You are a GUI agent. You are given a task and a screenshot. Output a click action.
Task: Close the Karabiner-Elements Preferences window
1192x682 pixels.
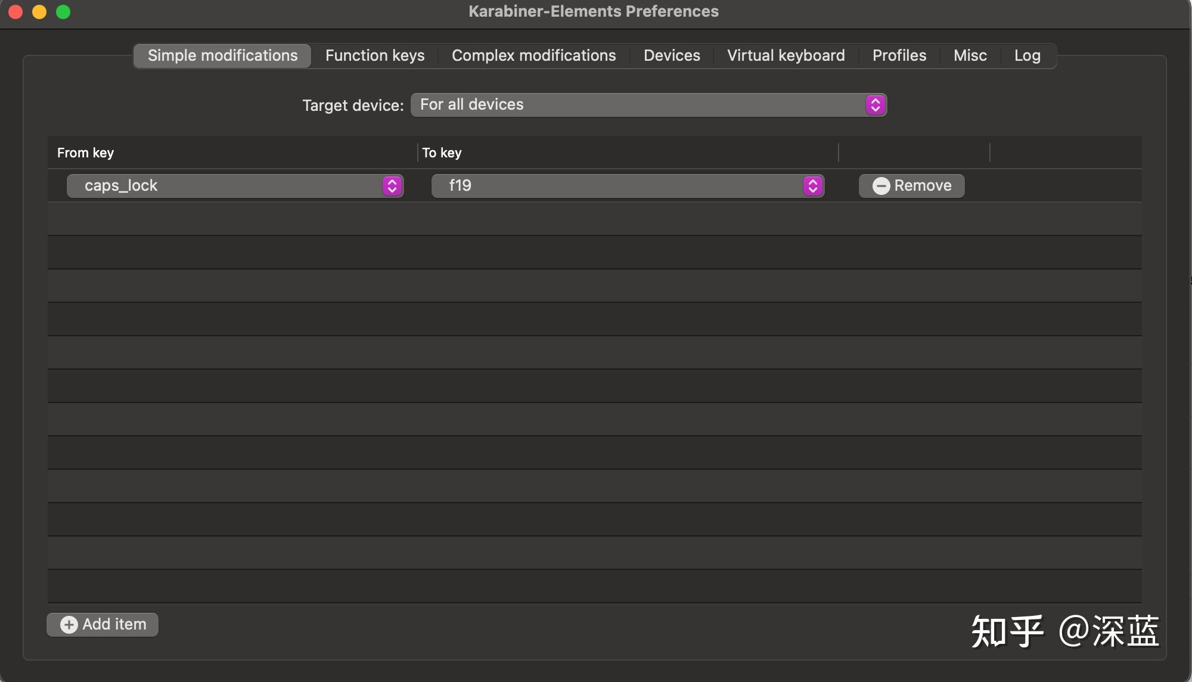click(16, 12)
